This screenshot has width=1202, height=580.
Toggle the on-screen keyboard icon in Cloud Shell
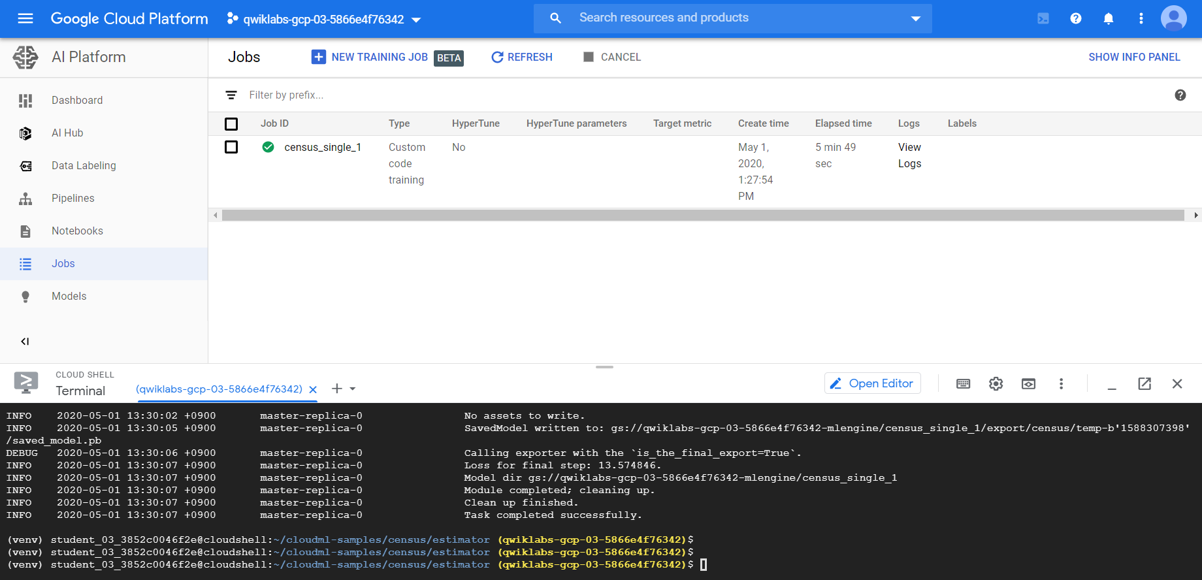pyautogui.click(x=963, y=384)
